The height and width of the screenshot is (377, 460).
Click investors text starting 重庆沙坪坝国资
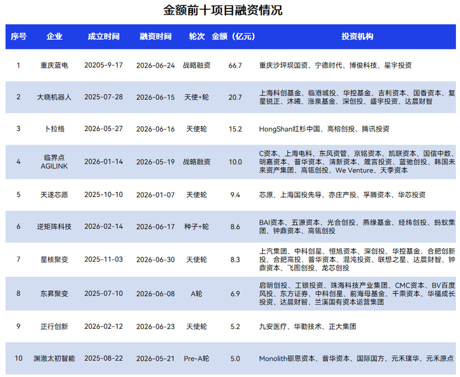[x=335, y=65]
